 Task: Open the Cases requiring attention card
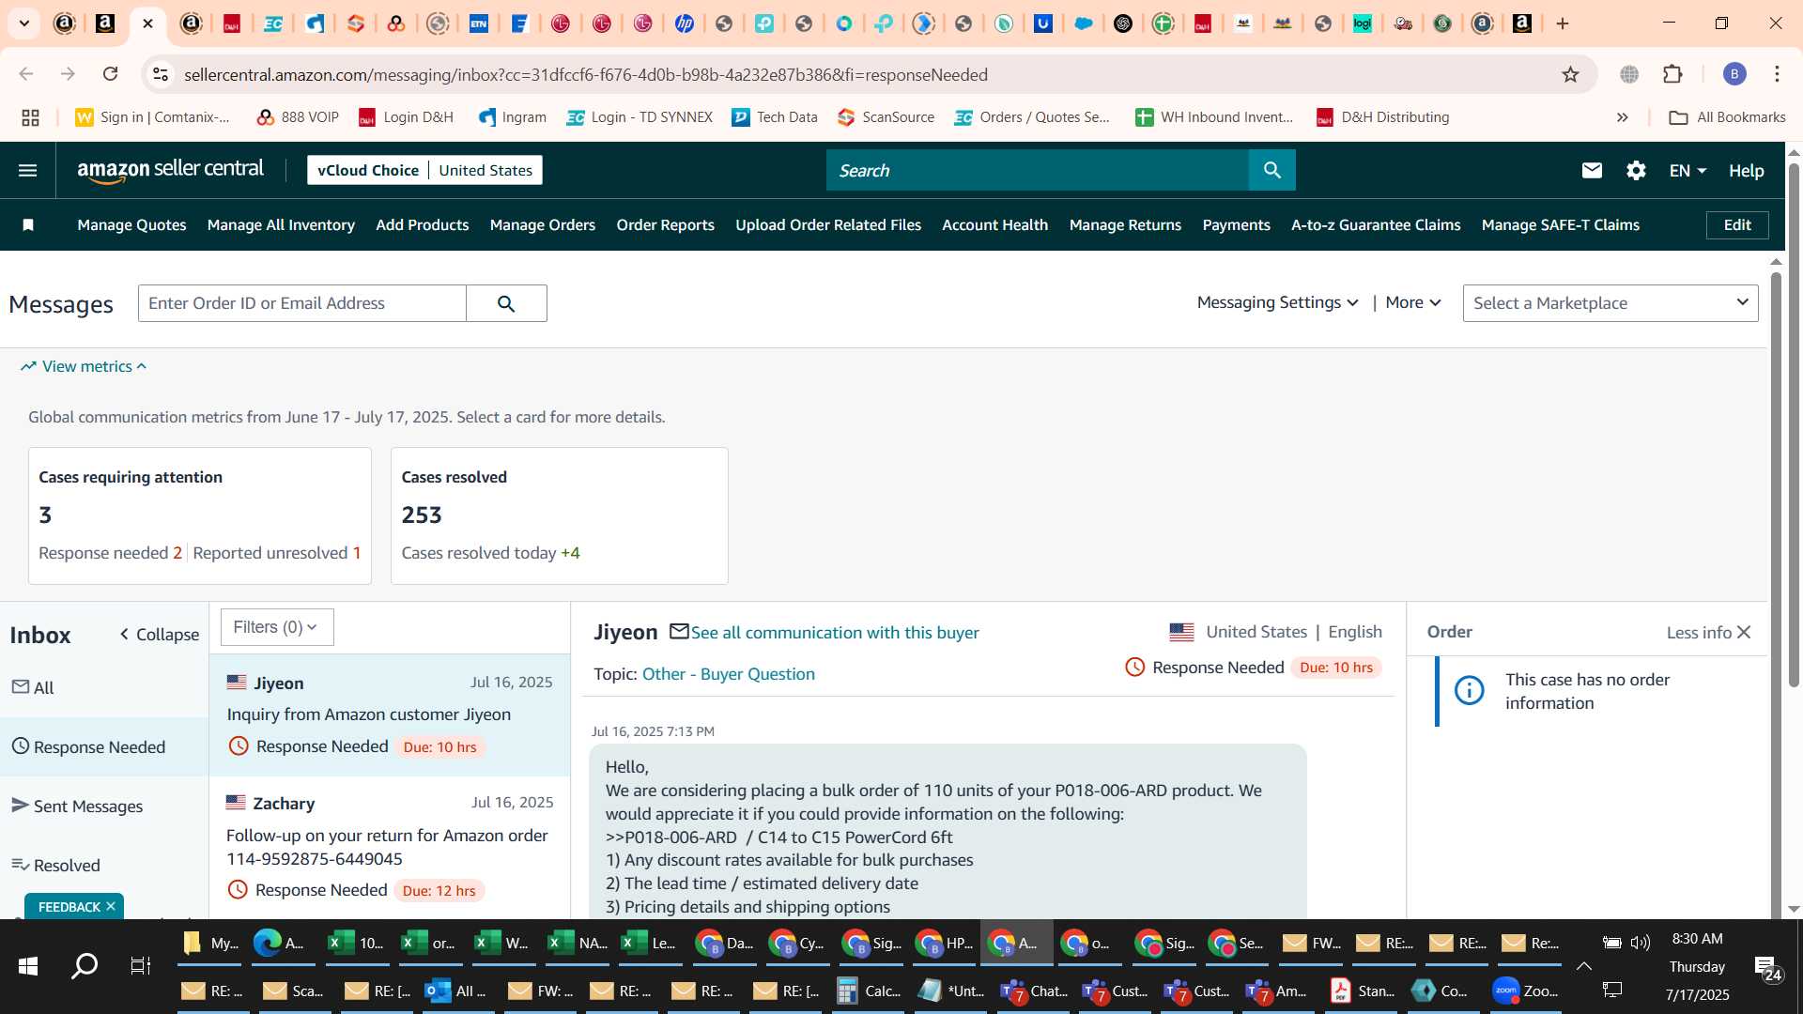click(x=200, y=515)
